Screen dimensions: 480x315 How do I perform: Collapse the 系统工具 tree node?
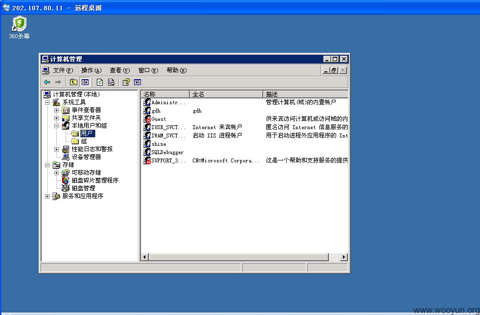pos(47,102)
